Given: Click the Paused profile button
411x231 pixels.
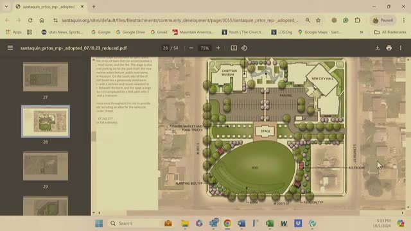Looking at the screenshot, I should coord(383,20).
